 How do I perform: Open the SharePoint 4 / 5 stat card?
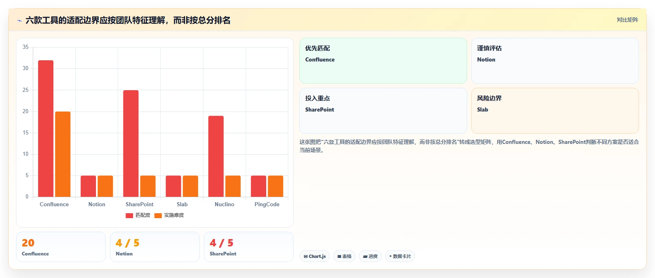tap(249, 247)
